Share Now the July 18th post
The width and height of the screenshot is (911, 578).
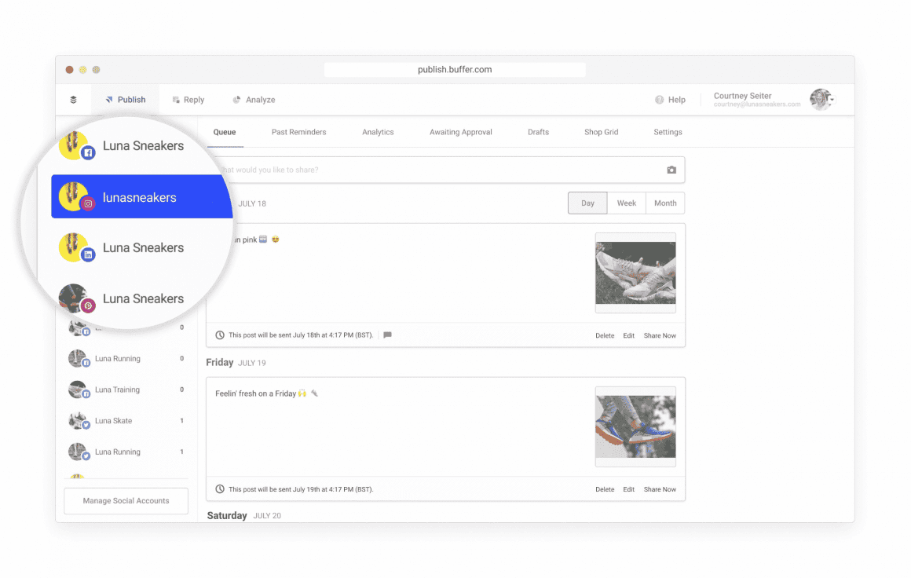pyautogui.click(x=660, y=336)
